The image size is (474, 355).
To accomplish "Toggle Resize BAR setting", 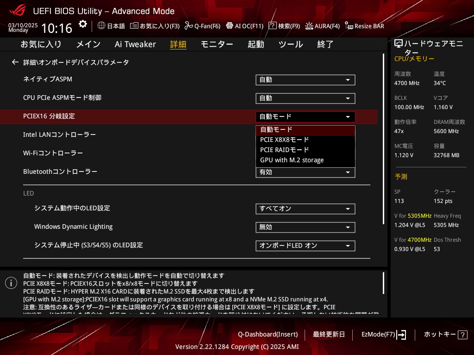I will [364, 26].
